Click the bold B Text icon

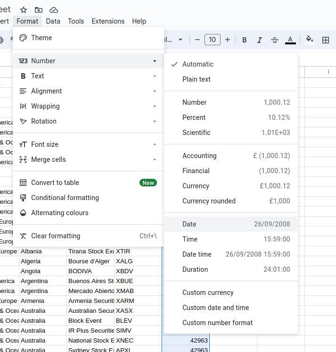click(x=23, y=76)
